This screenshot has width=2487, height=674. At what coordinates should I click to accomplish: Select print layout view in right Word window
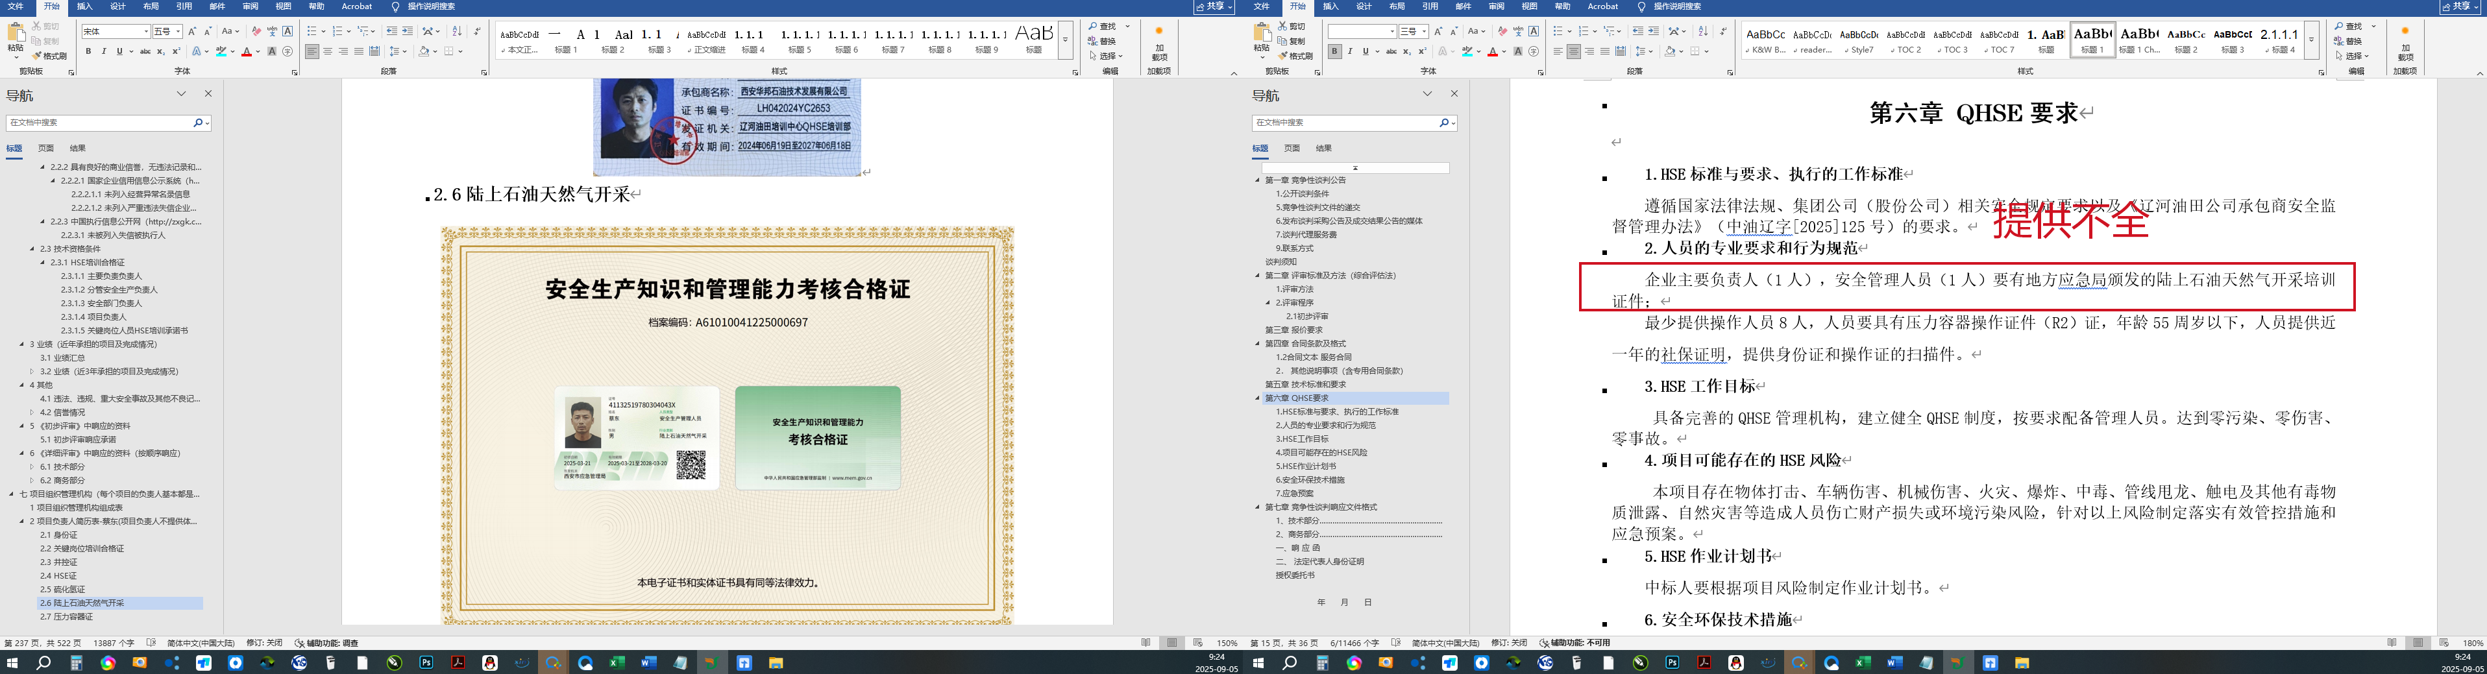[2418, 643]
